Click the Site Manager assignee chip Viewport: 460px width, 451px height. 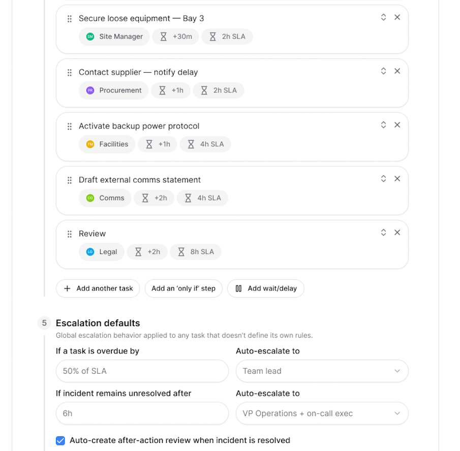pyautogui.click(x=114, y=37)
